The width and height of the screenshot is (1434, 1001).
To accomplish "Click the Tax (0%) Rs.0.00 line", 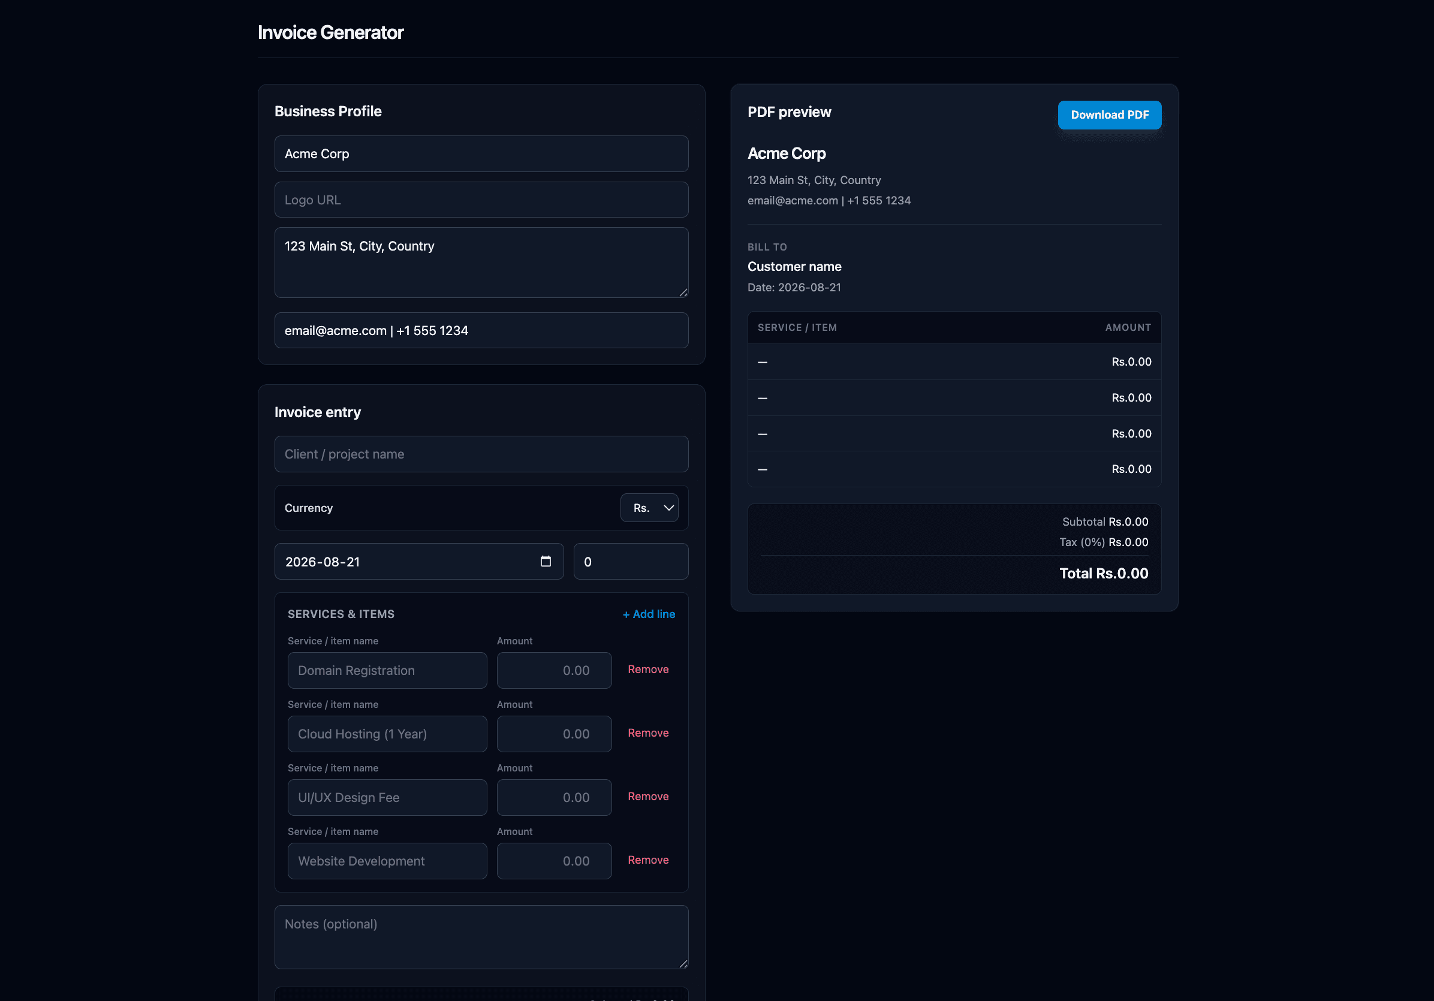I will click(x=1104, y=542).
